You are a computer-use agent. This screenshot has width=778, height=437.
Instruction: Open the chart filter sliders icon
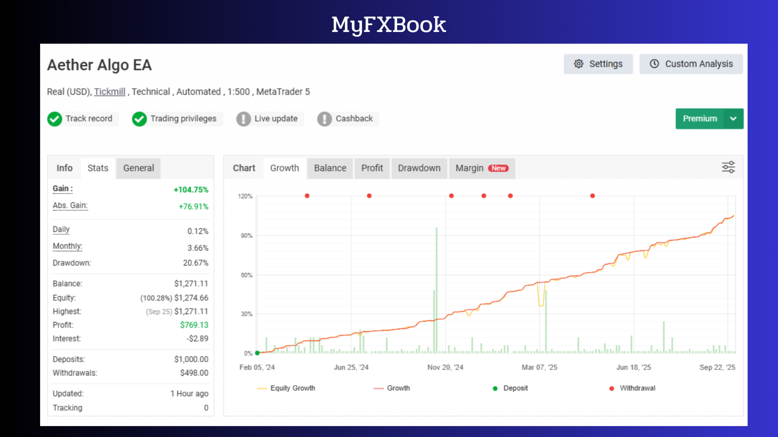pyautogui.click(x=728, y=167)
